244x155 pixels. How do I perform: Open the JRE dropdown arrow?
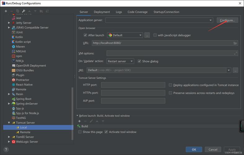(228, 70)
